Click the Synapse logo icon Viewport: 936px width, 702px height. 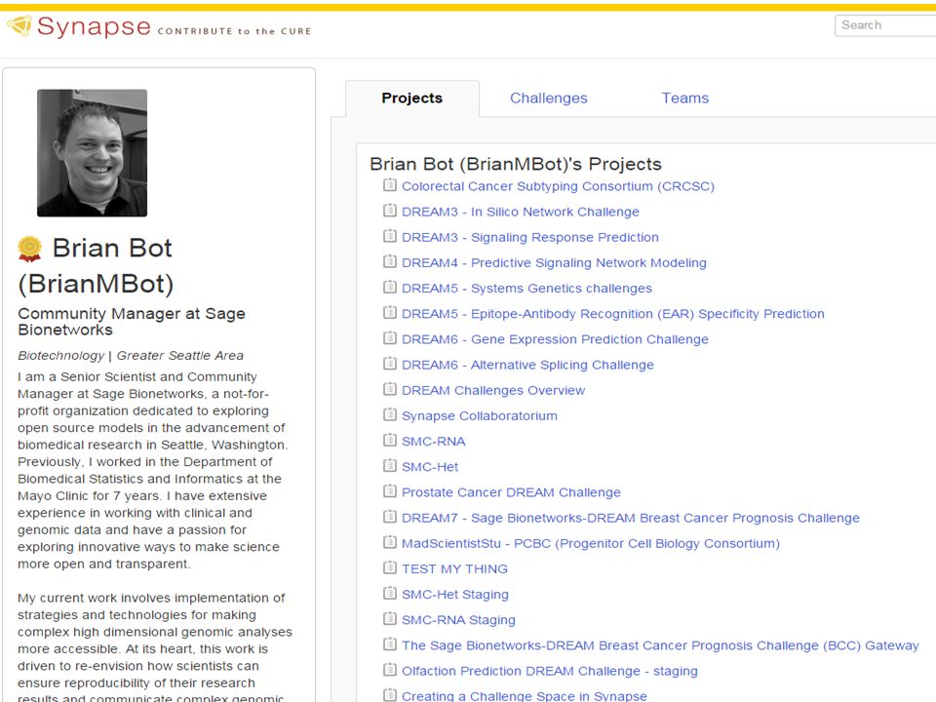pos(19,25)
